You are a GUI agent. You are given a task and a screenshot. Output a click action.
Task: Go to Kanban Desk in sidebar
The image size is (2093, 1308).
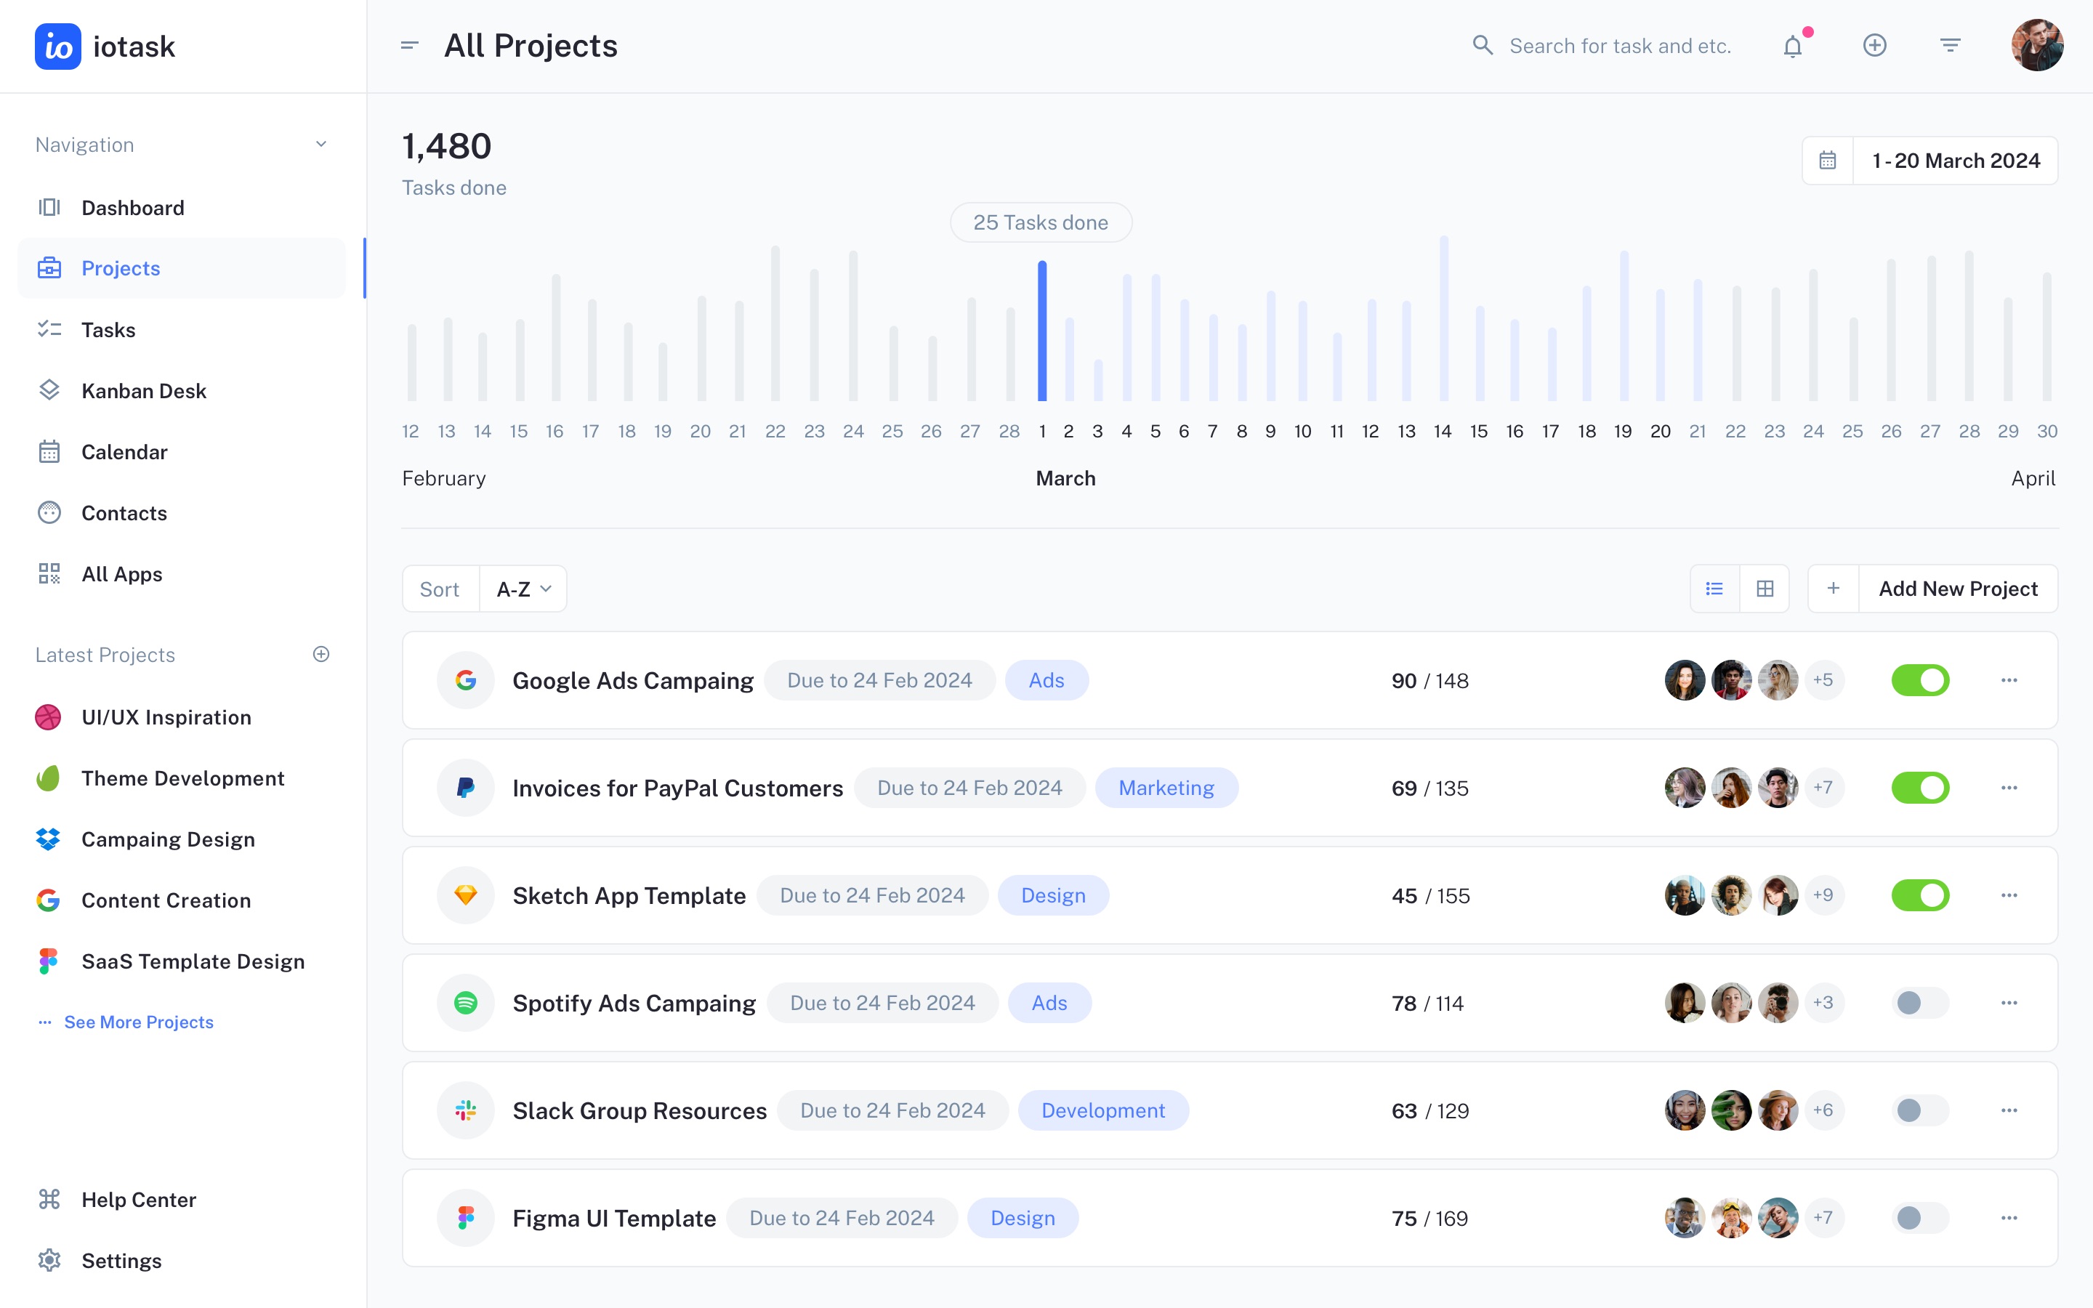click(x=144, y=391)
